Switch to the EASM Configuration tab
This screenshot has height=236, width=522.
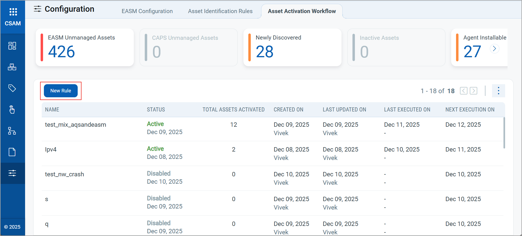[x=147, y=11]
